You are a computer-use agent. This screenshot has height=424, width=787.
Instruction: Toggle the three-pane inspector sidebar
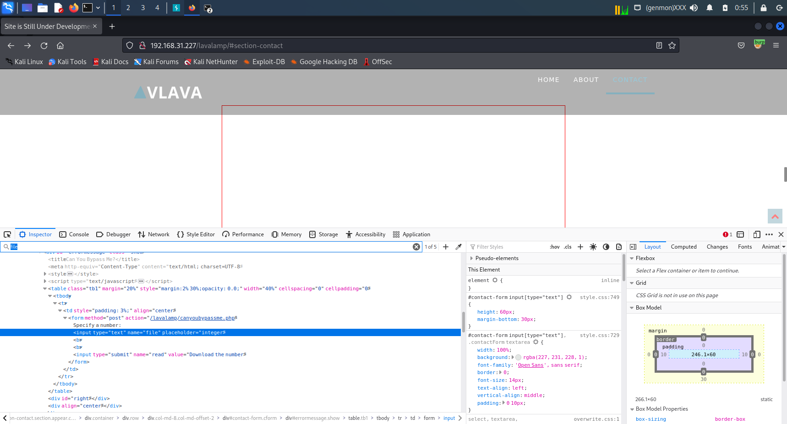[633, 247]
